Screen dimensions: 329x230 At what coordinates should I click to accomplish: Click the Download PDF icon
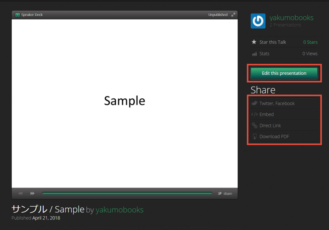coord(254,136)
